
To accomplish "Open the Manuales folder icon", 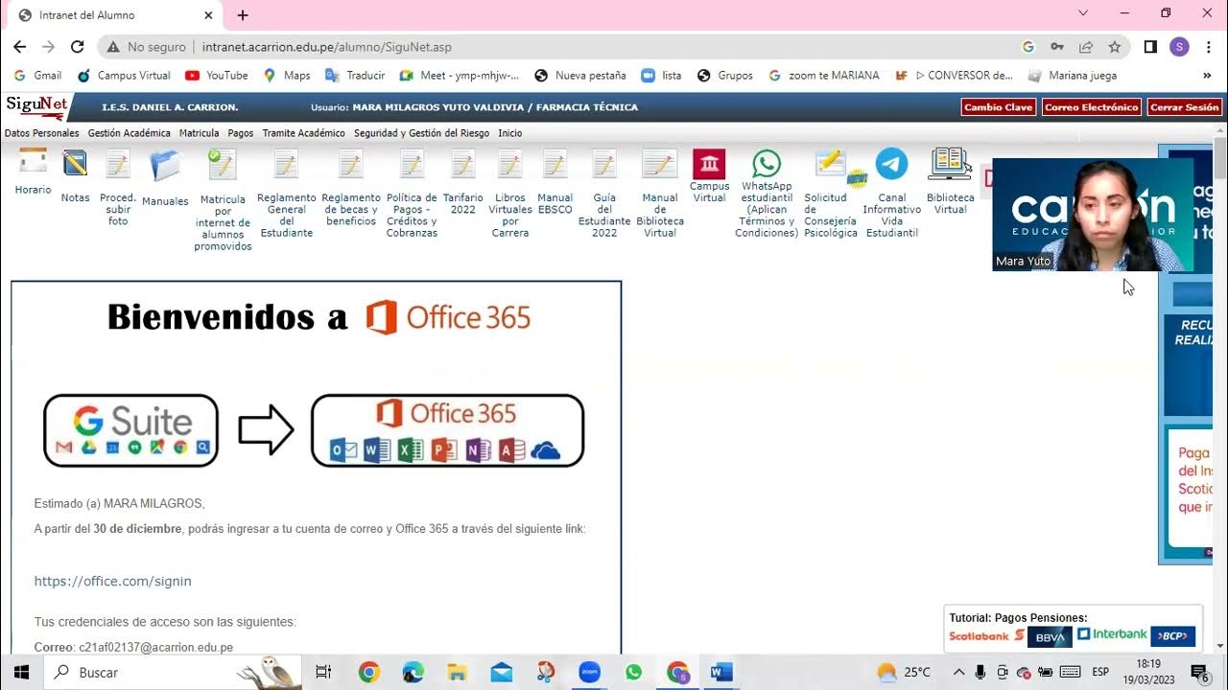I will 165,166.
